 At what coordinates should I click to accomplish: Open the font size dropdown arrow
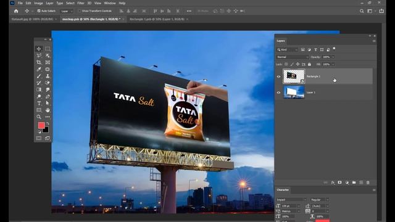[299, 206]
